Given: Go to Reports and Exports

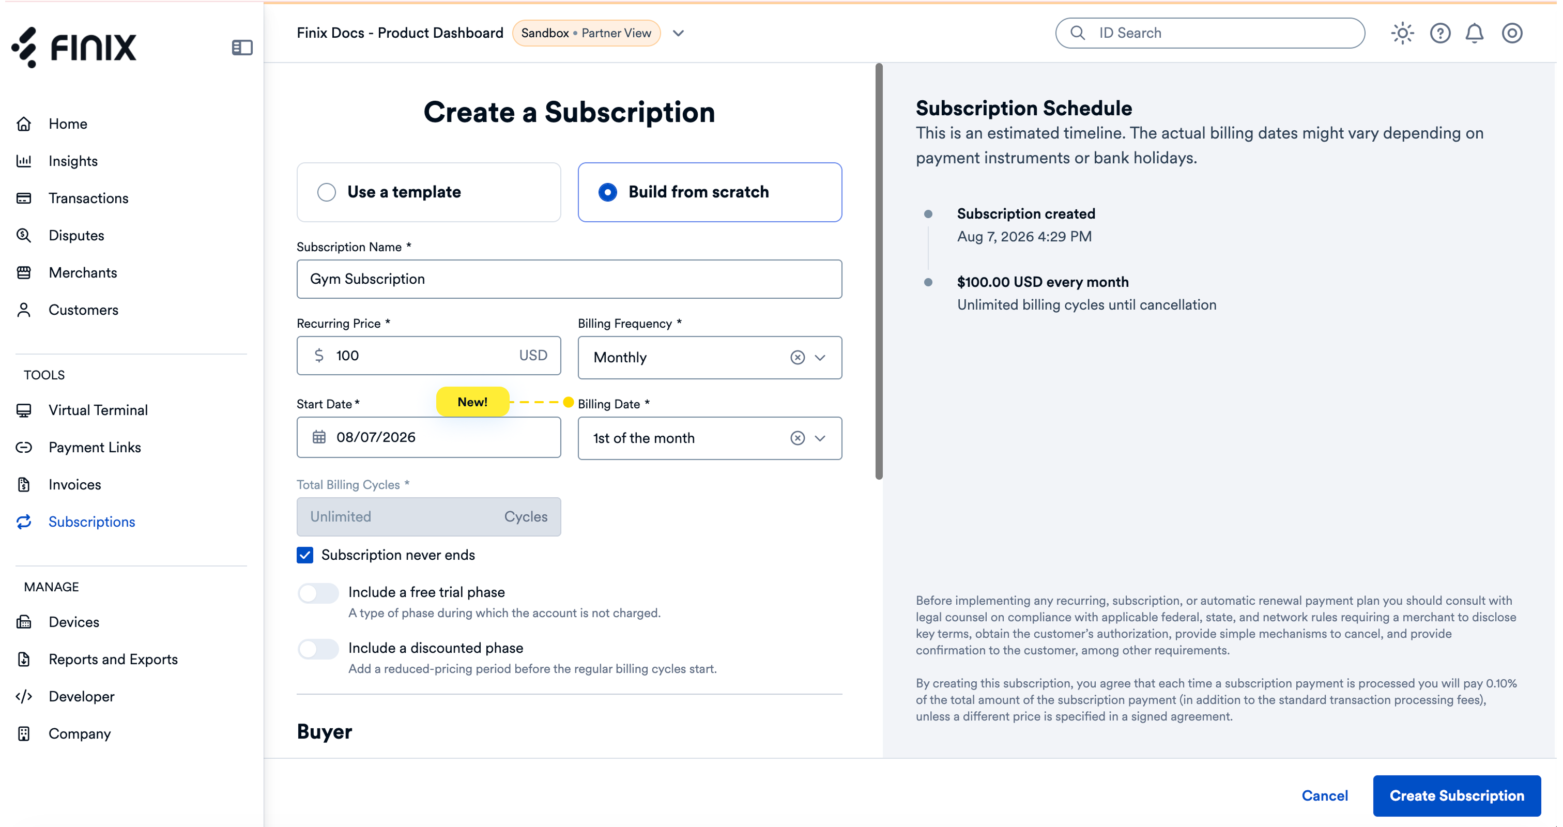Looking at the screenshot, I should coord(113,659).
